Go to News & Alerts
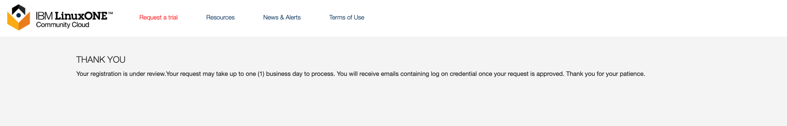The image size is (787, 126). point(282,17)
